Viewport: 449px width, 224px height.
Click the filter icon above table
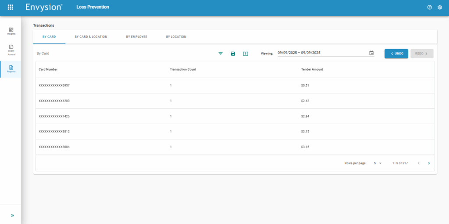(x=221, y=53)
